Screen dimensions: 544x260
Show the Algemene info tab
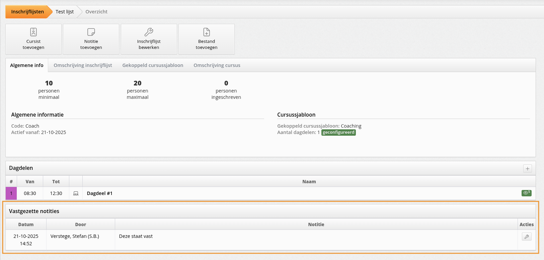[27, 65]
